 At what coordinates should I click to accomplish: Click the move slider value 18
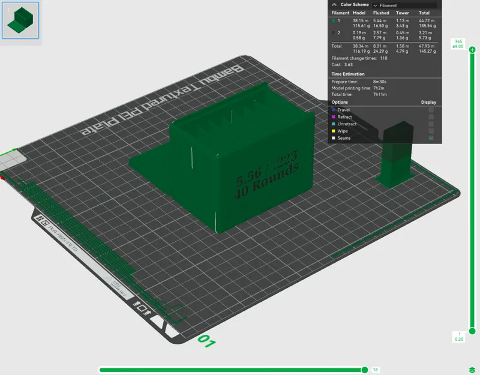(x=376, y=370)
